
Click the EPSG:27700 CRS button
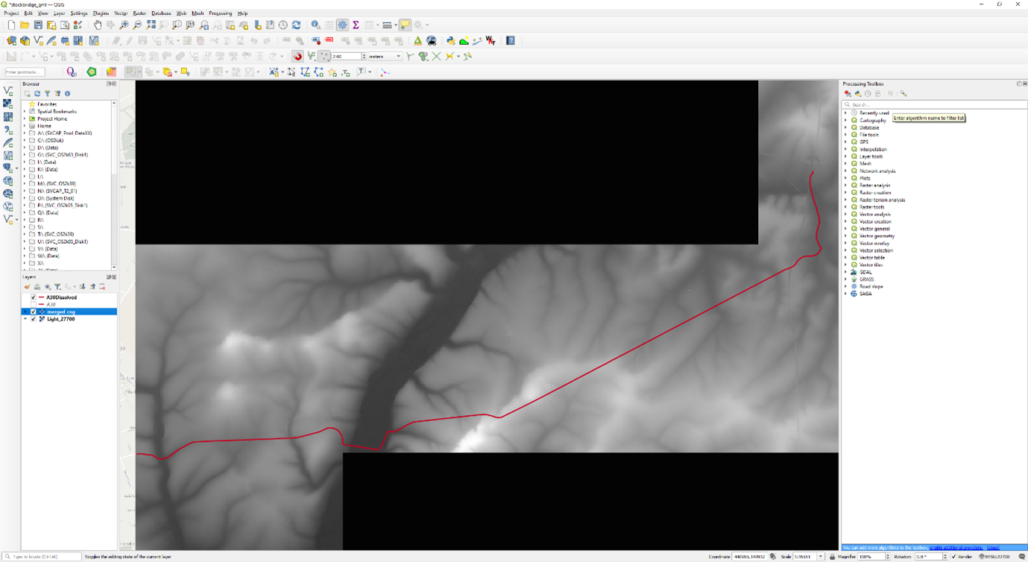coord(995,557)
